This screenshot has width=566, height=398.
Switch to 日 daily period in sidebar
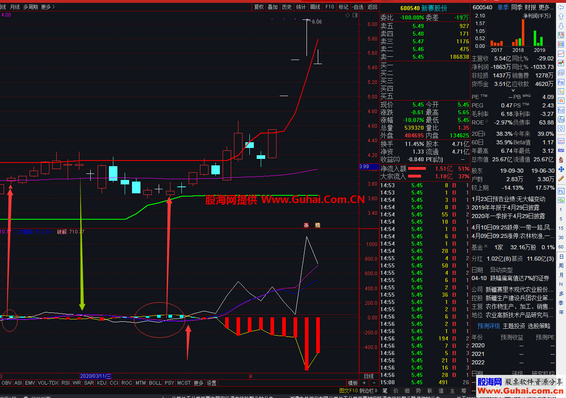(561, 257)
